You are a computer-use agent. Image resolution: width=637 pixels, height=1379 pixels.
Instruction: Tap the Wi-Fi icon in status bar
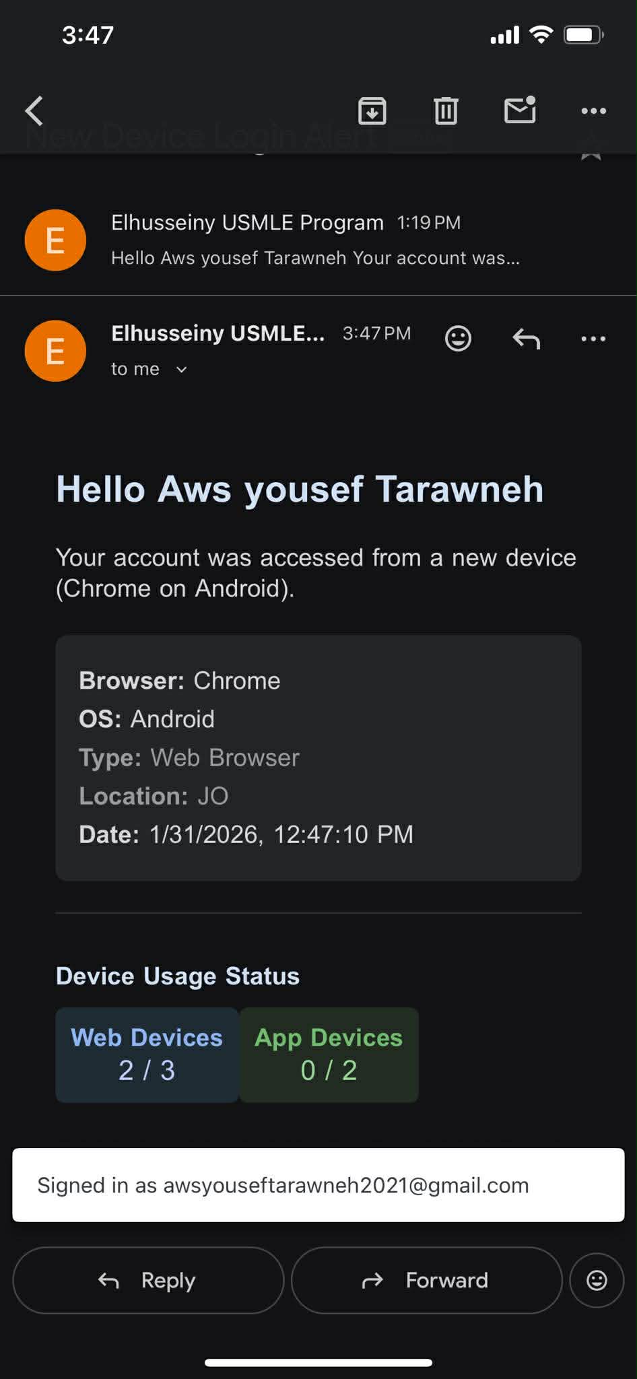click(x=541, y=34)
